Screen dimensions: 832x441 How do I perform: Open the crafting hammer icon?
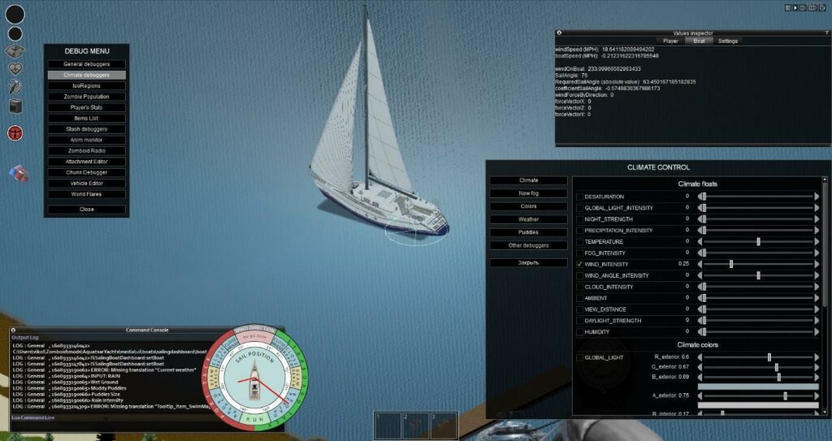(15, 87)
